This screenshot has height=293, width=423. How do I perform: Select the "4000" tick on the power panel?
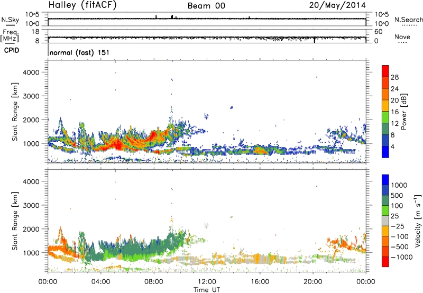point(31,72)
